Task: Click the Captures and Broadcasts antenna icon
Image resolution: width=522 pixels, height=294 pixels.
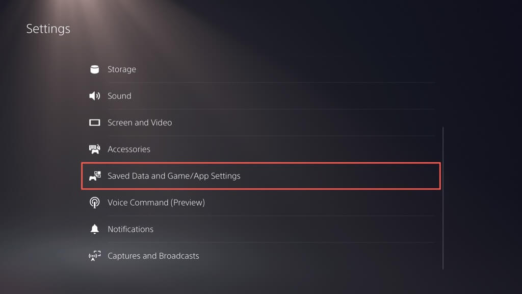Action: click(94, 256)
